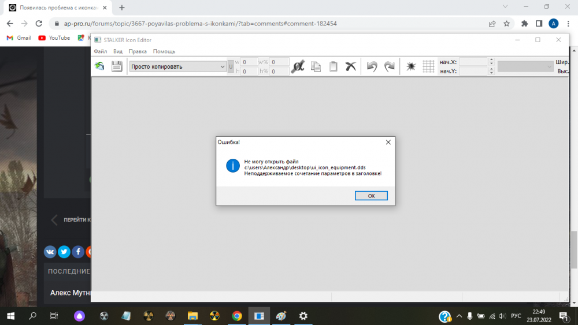Open the Правка menu
The width and height of the screenshot is (578, 325).
point(138,51)
